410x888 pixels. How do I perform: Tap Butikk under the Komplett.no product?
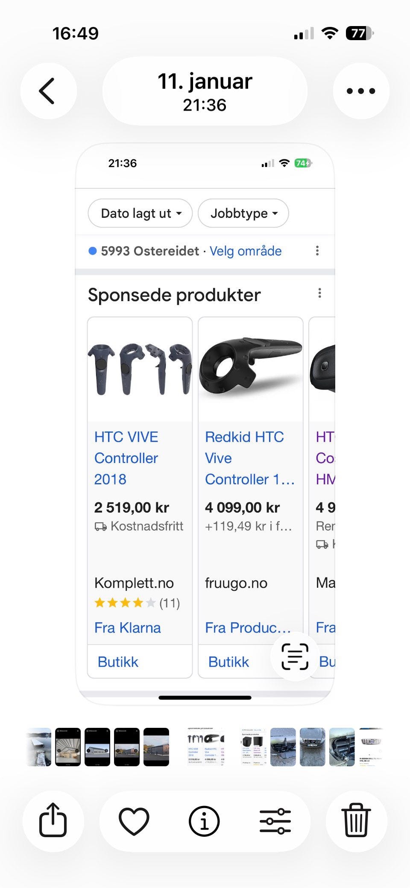tap(118, 662)
